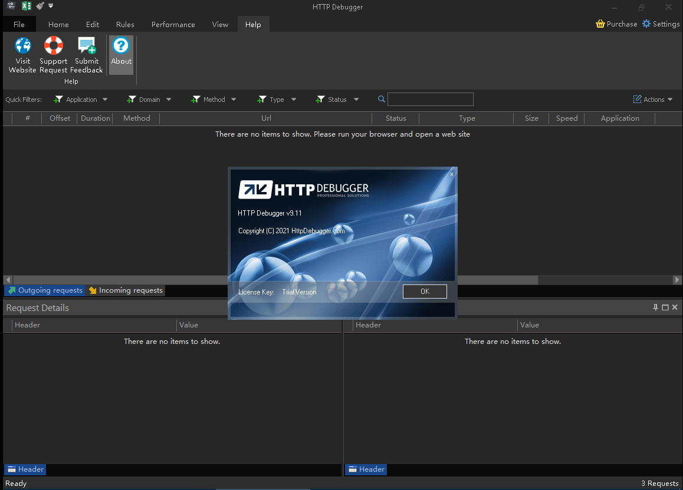Viewport: 683px width, 490px height.
Task: Open the File menu
Action: [19, 25]
